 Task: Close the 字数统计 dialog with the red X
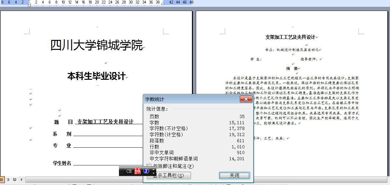[x=246, y=99]
